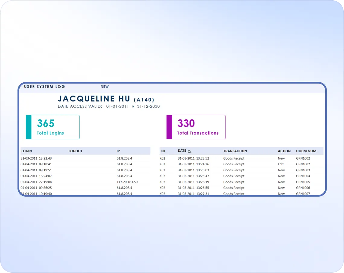Click the chevron between the access dates

(132, 106)
